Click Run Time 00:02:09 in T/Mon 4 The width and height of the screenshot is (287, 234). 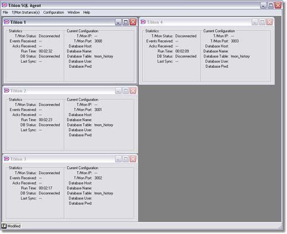point(182,51)
